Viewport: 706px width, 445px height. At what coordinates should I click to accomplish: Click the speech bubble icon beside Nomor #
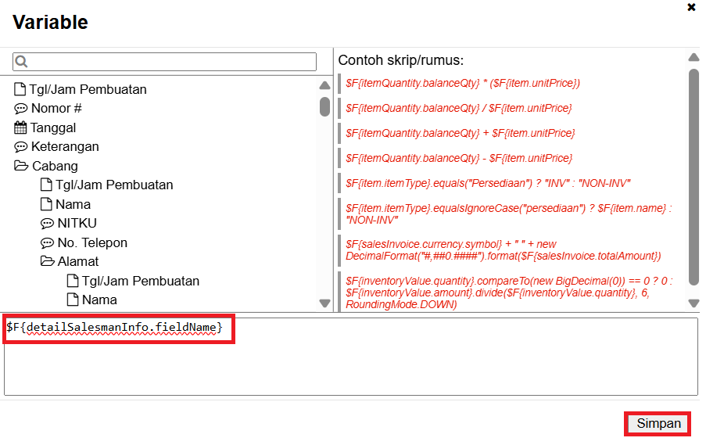pyautogui.click(x=21, y=109)
